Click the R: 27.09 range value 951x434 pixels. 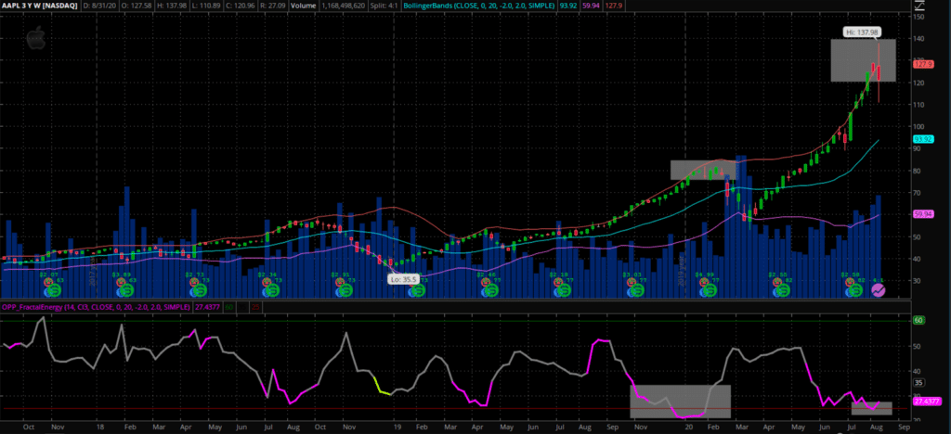click(271, 6)
